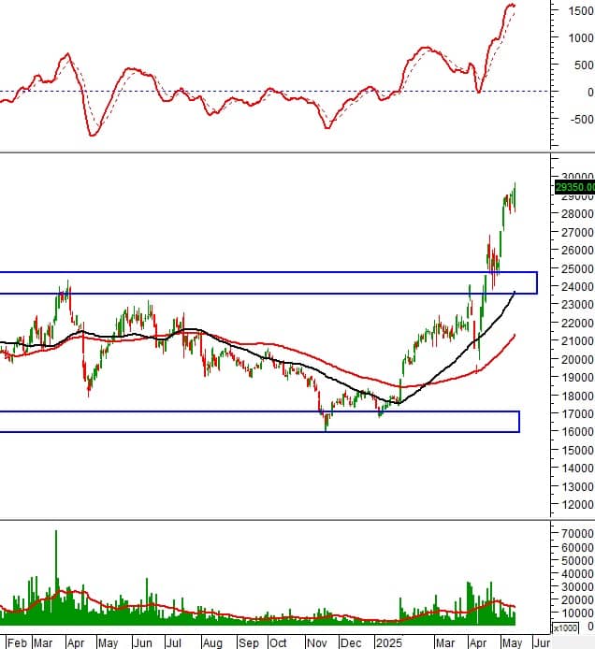The height and width of the screenshot is (649, 595).
Task: Click the 29350.00 current price tag
Action: point(574,187)
